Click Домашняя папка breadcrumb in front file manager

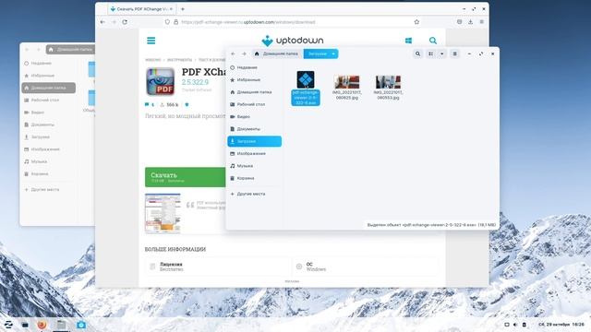point(277,53)
